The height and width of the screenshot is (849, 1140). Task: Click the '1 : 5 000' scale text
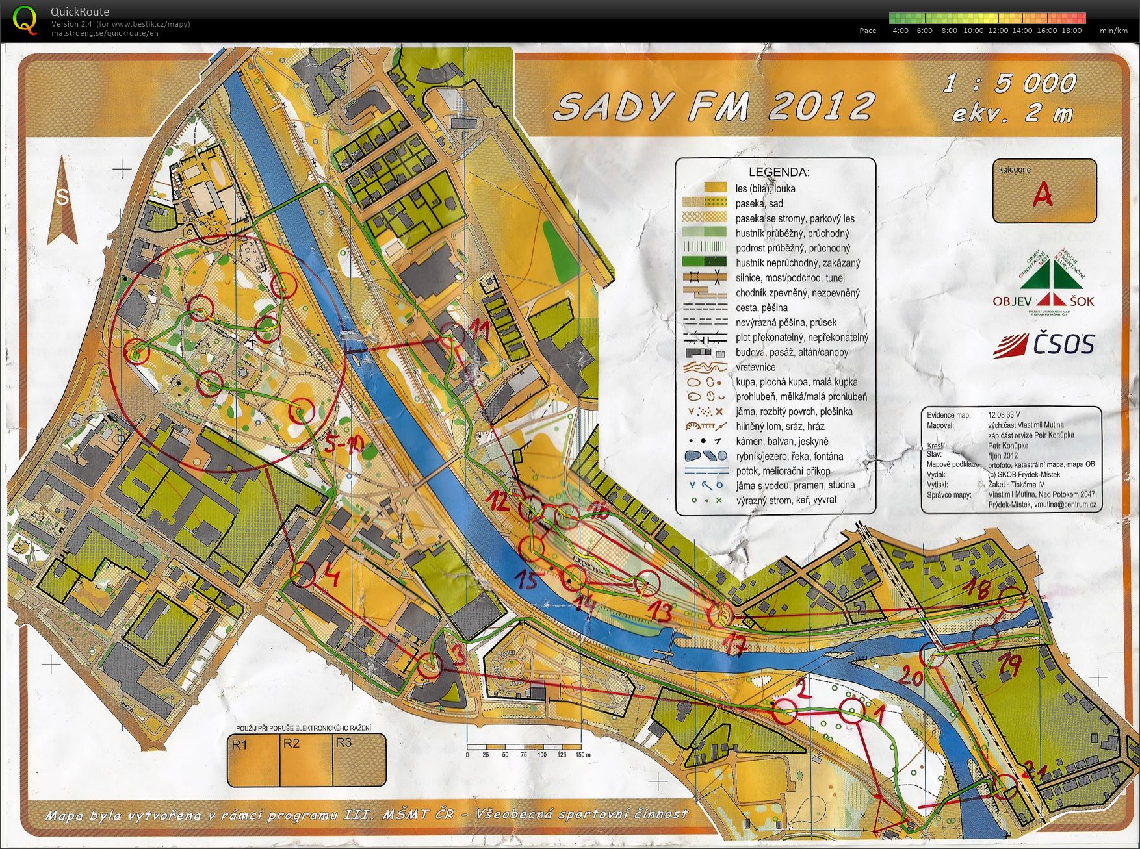click(x=1011, y=84)
